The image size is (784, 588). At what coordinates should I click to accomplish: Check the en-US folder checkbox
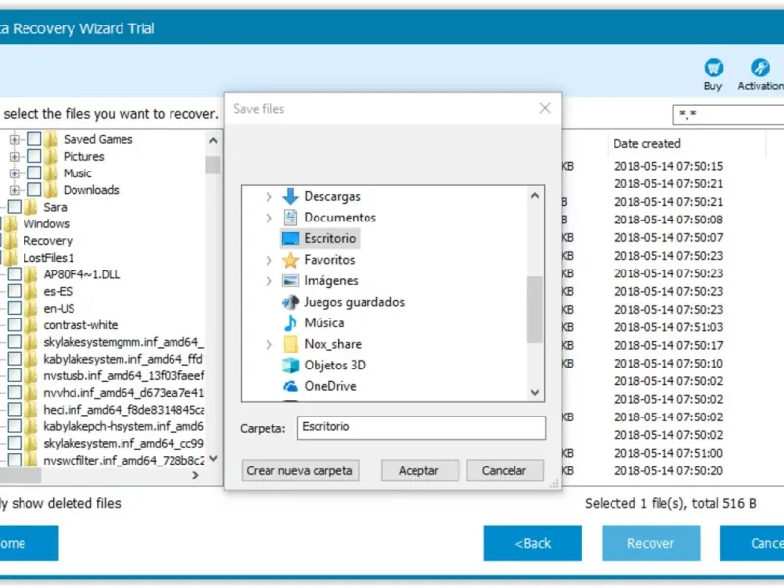point(15,308)
